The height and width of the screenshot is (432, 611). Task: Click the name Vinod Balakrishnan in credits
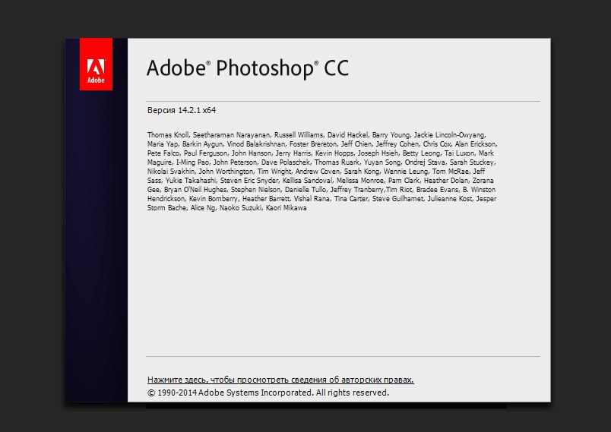pos(255,144)
